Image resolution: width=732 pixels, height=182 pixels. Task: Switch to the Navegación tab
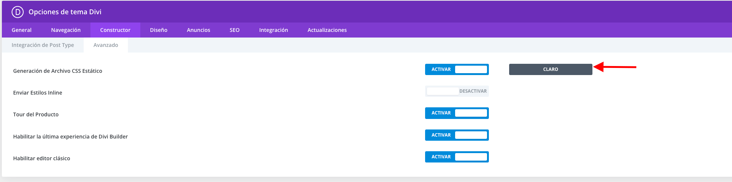pos(66,30)
